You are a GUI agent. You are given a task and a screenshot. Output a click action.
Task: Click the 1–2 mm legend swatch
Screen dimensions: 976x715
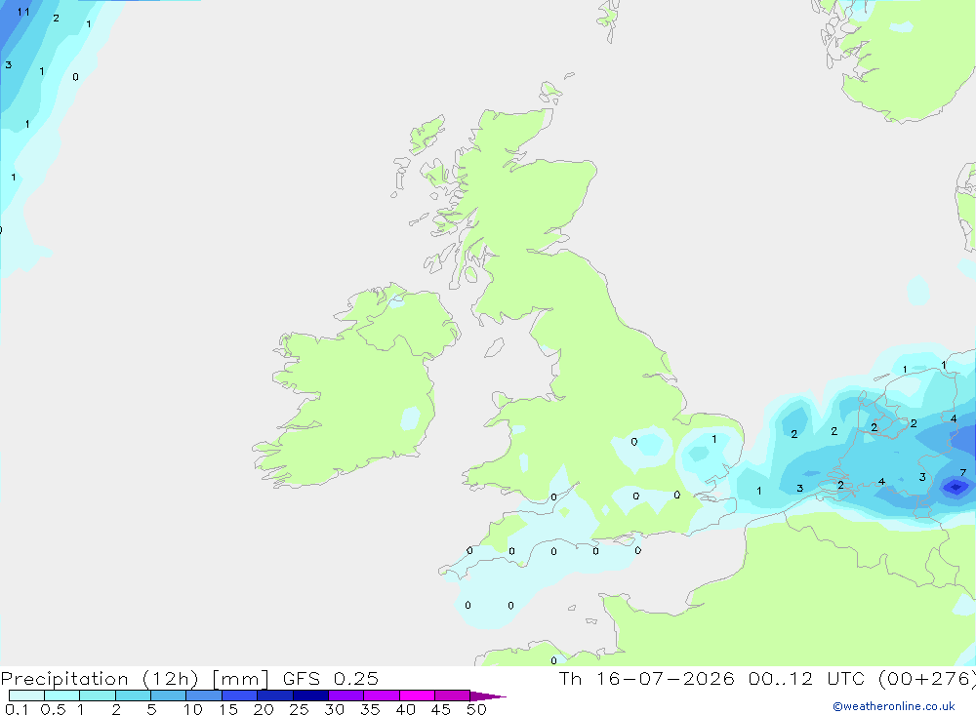(x=97, y=695)
